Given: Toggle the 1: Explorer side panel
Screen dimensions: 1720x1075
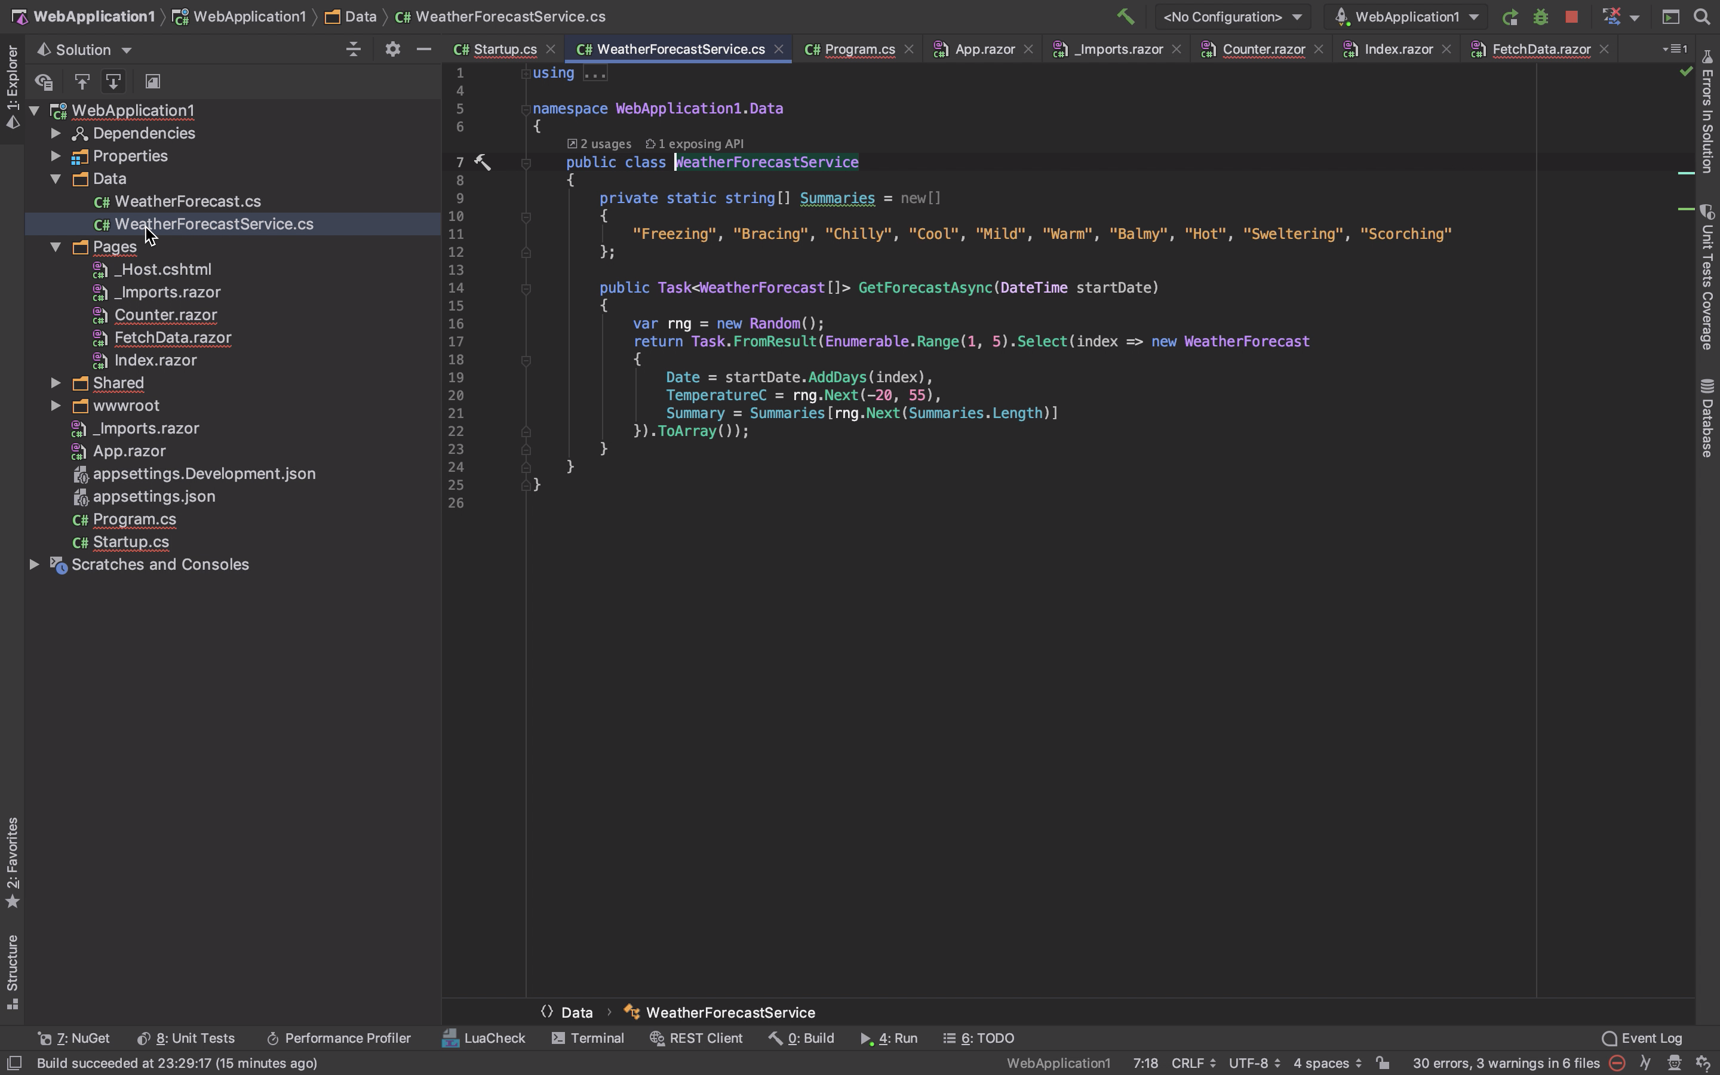Looking at the screenshot, I should (x=12, y=88).
